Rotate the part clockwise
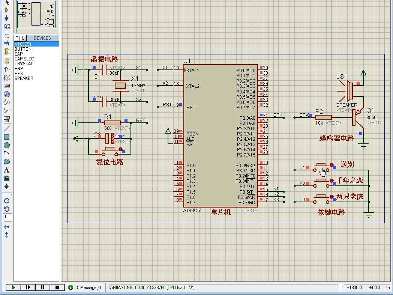 pos(6,201)
